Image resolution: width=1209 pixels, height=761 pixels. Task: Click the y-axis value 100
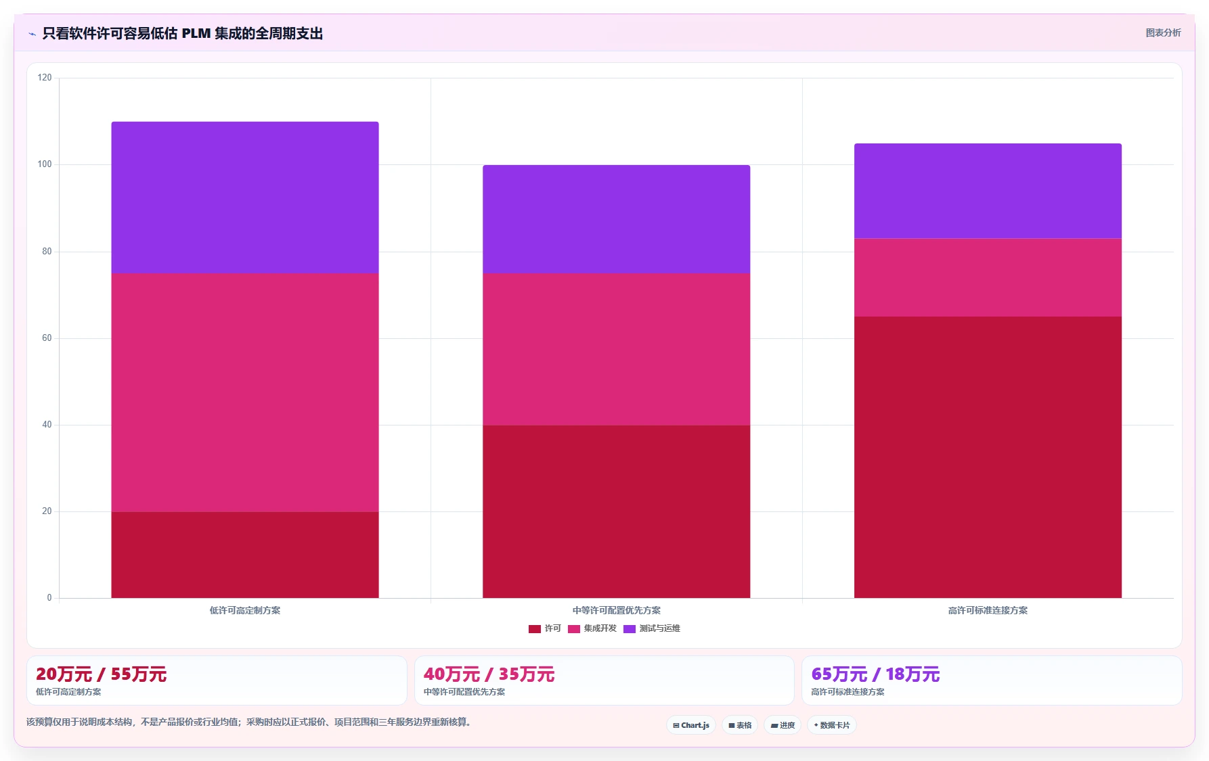click(45, 164)
